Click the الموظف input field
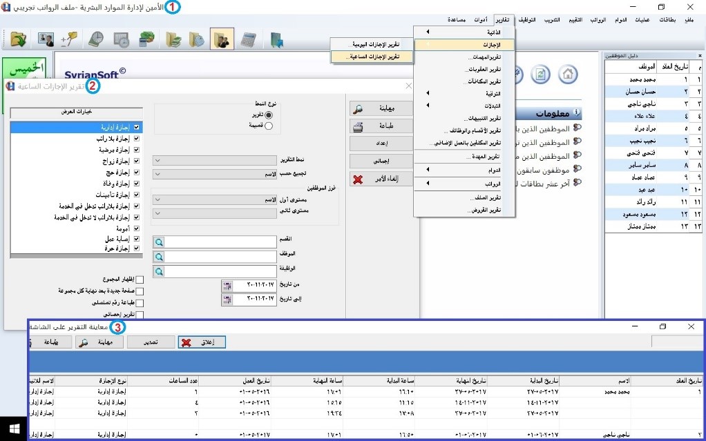This screenshot has height=441, width=706. tap(221, 256)
